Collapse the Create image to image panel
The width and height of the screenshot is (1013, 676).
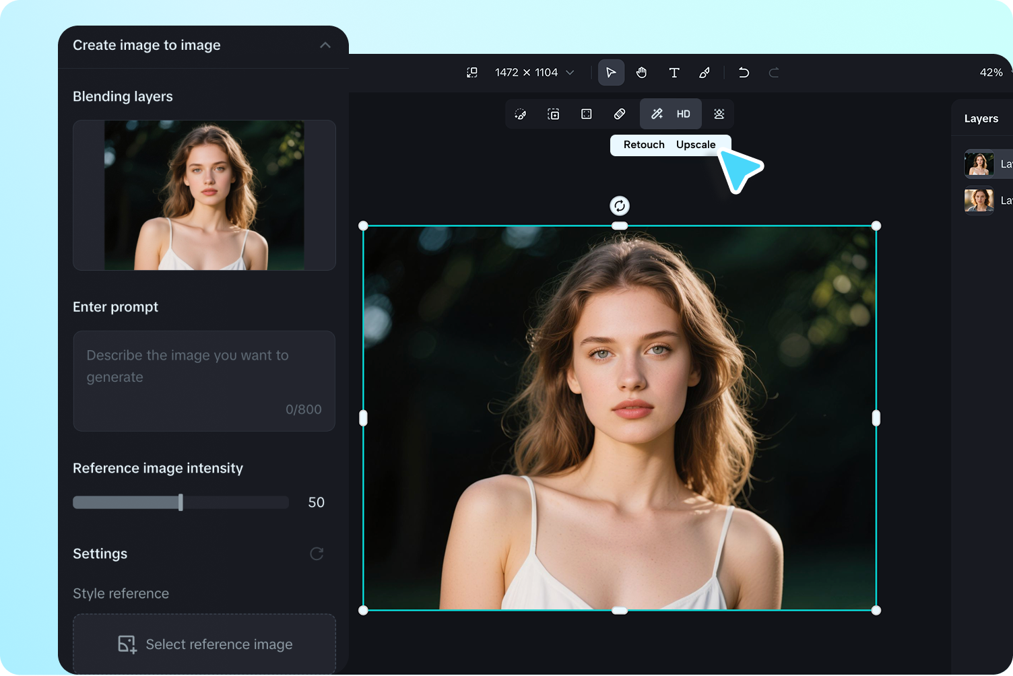325,45
